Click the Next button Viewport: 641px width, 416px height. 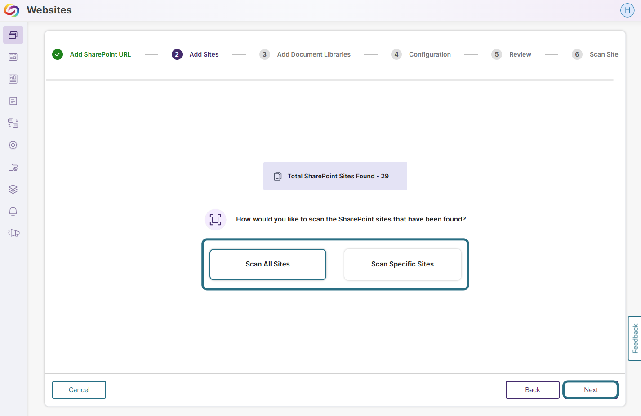591,390
